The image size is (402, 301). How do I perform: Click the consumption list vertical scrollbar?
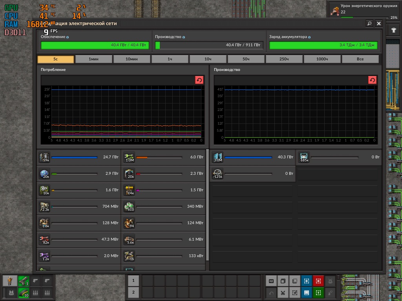[207, 204]
